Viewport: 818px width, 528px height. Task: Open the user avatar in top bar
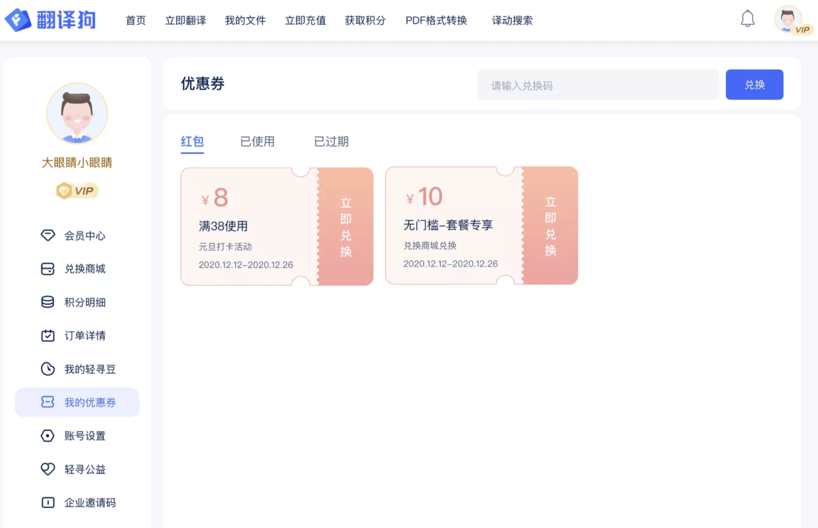pos(788,19)
